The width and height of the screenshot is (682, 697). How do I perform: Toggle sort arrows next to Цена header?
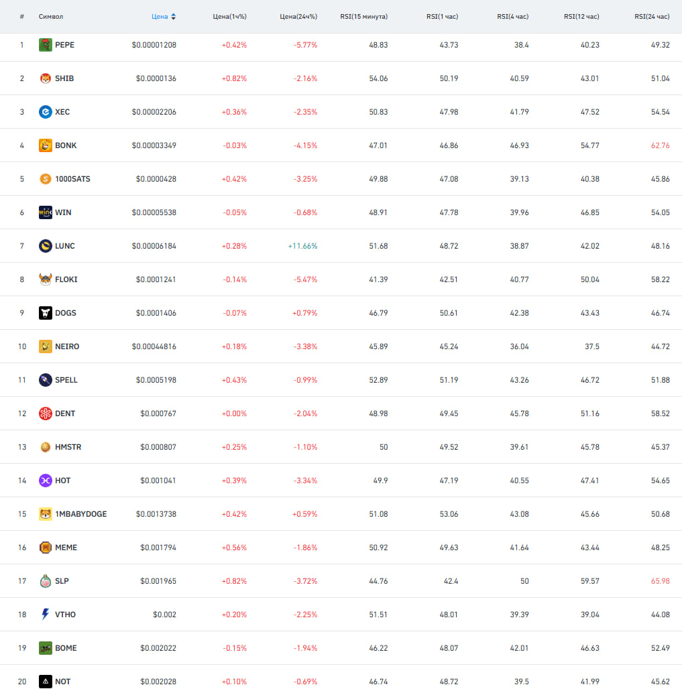[174, 17]
